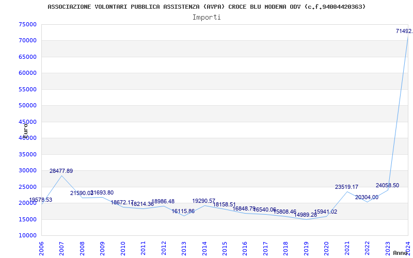
Task: Select the 16540.06 data label
Action: [264, 210]
